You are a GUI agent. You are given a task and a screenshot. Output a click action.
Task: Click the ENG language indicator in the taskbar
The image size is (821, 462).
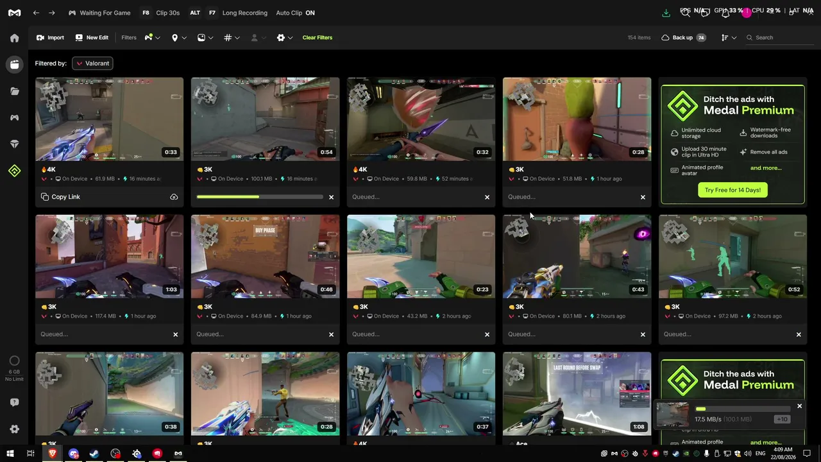click(761, 454)
